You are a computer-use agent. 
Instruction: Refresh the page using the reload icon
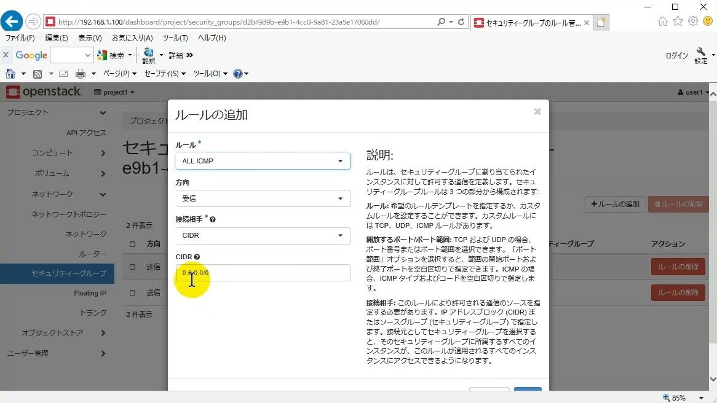(x=461, y=22)
